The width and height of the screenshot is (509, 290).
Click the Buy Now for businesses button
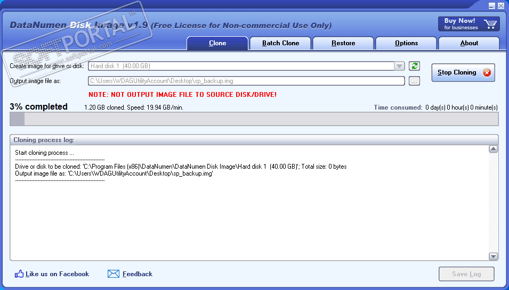(468, 24)
